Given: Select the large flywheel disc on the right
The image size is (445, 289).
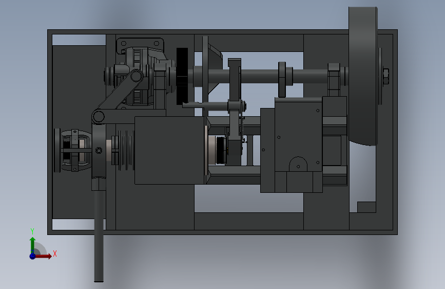Looking at the screenshot, I should tap(363, 76).
